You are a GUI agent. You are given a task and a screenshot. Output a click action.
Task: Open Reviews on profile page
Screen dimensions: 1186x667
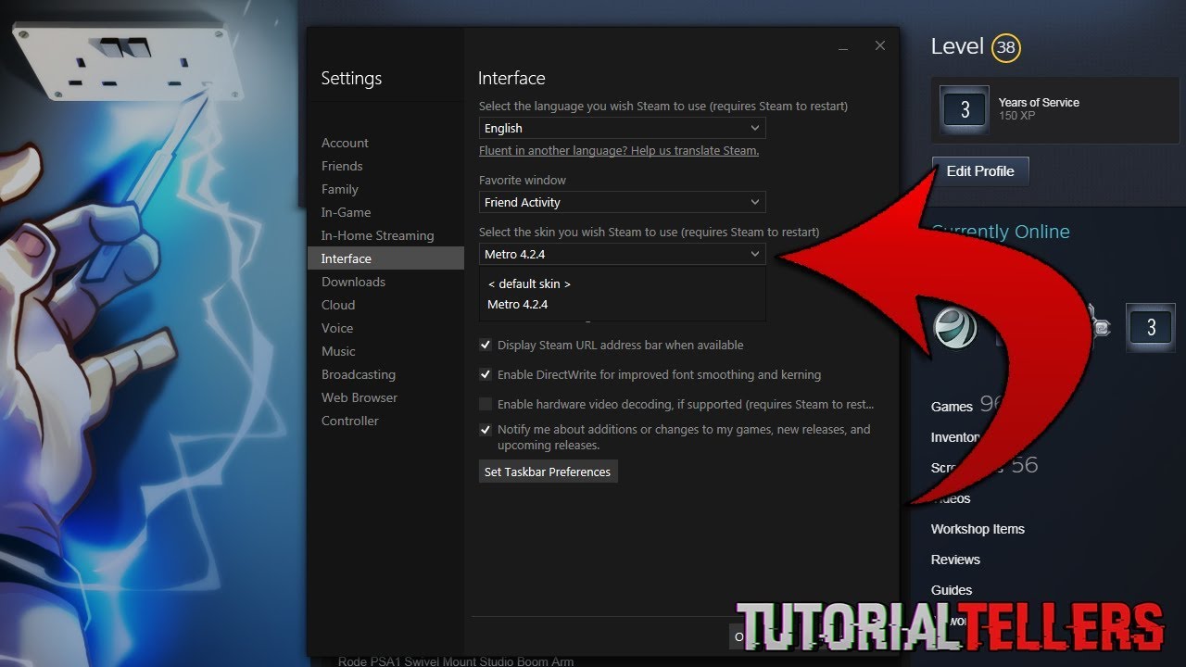click(x=955, y=560)
